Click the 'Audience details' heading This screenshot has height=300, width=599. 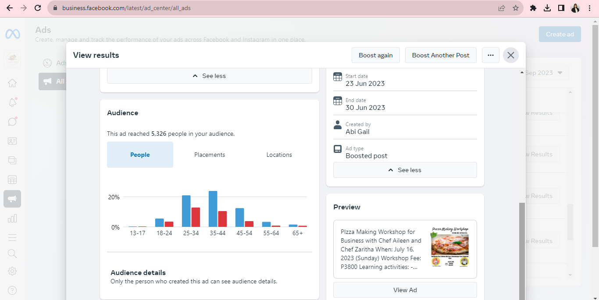click(138, 272)
